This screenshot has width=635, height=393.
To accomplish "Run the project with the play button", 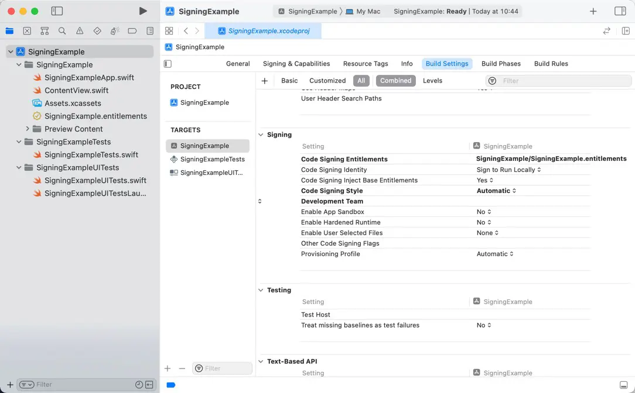I will point(142,11).
